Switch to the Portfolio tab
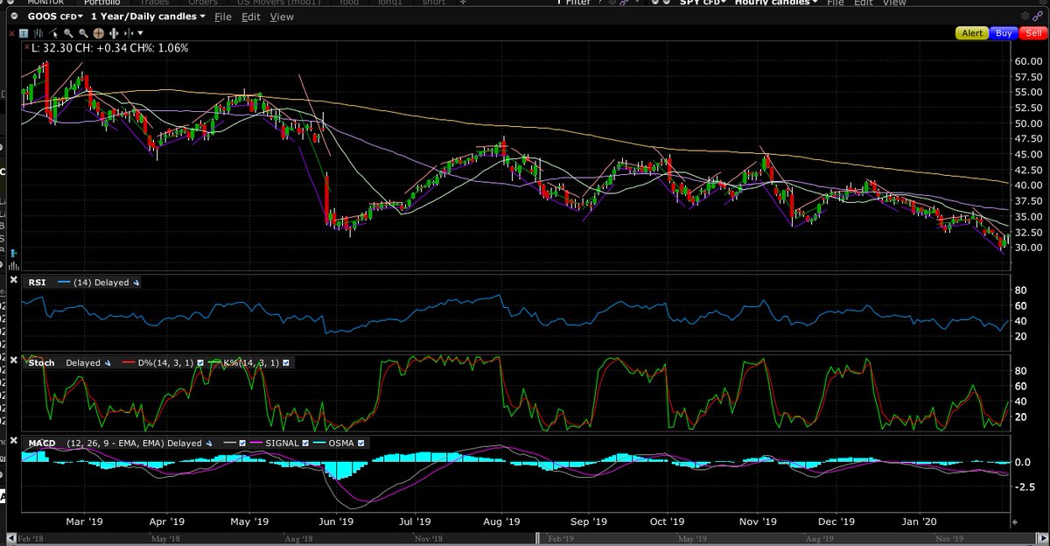 [x=102, y=3]
